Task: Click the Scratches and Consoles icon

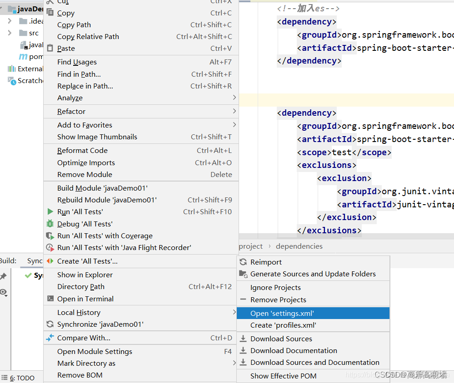Action: [x=12, y=81]
